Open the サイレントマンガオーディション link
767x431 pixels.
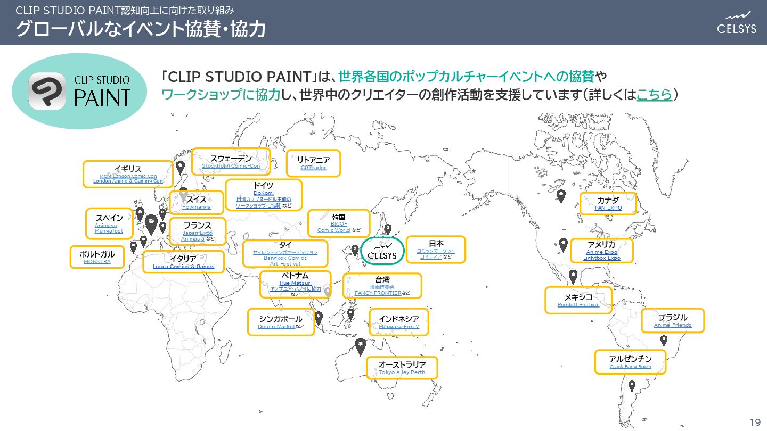point(285,252)
